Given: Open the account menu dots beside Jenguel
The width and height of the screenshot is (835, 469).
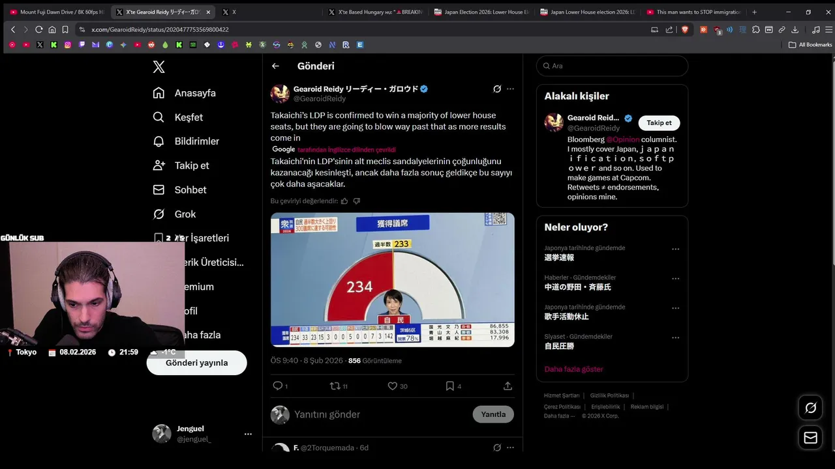Looking at the screenshot, I should pos(248,434).
